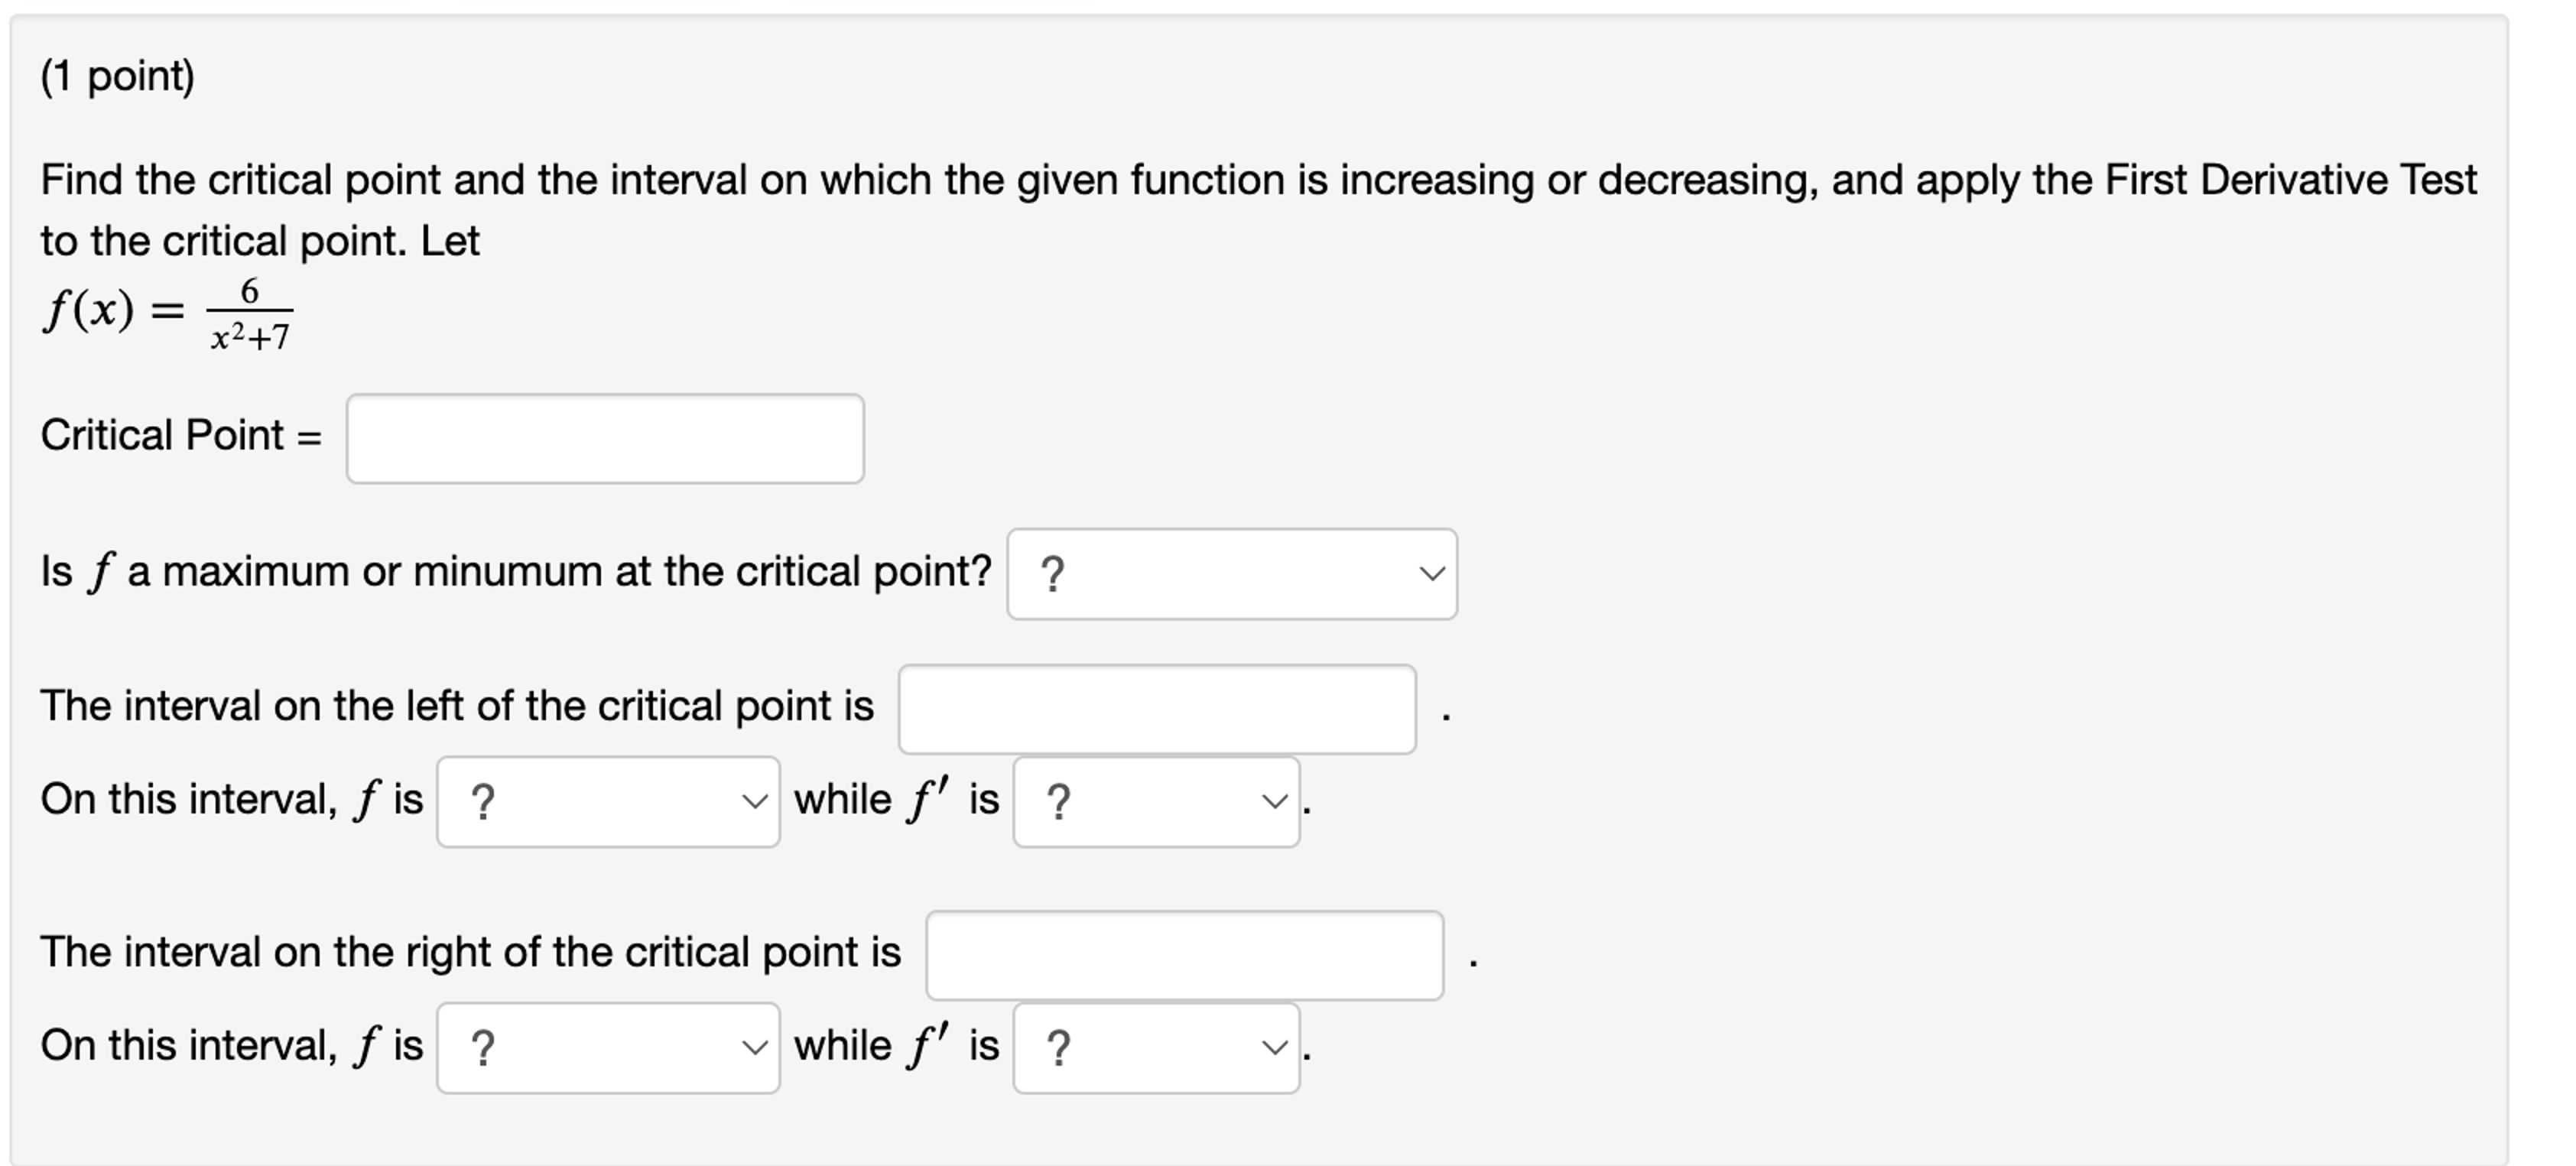
Task: Click the question mark in the critical point selector
Action: click(x=1053, y=573)
